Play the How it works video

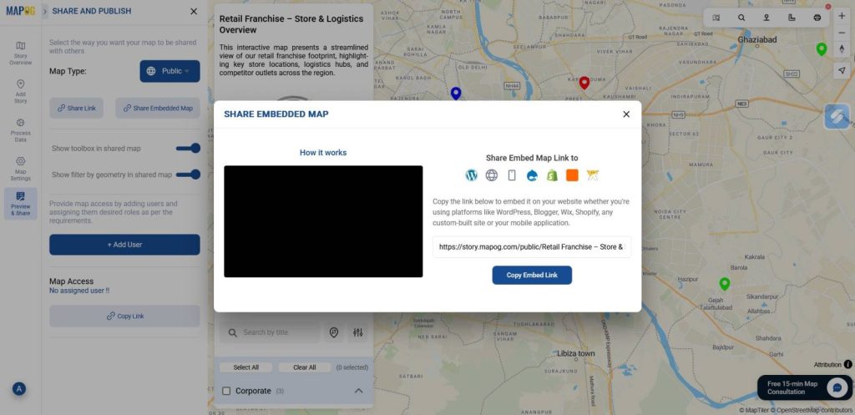point(323,221)
